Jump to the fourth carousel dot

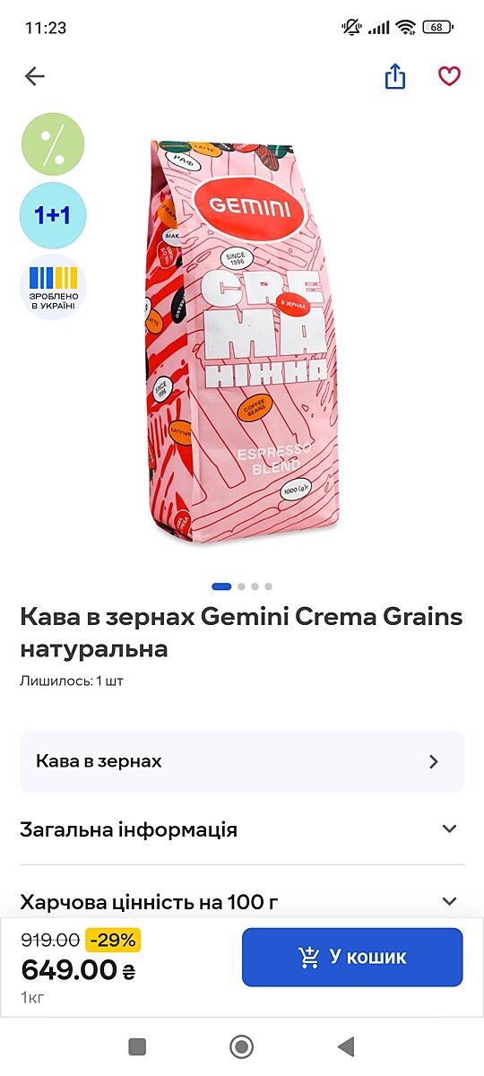[x=268, y=586]
